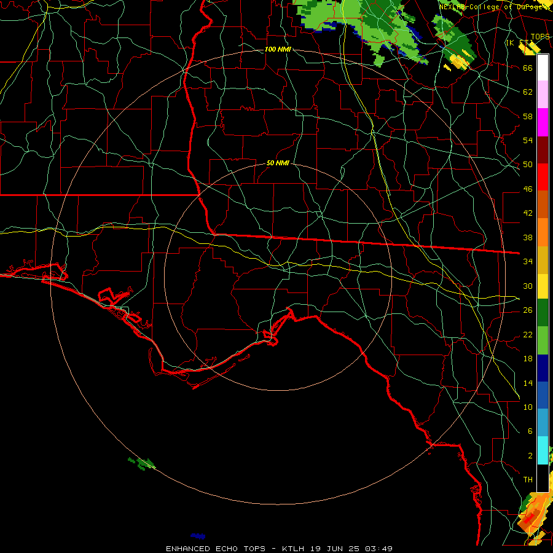Click the "66" legend value
Screen dimensions: 553x553
tap(528, 68)
